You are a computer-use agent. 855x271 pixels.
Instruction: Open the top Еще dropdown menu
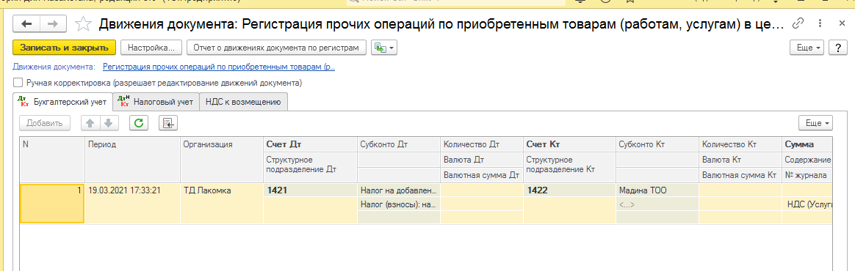pos(807,48)
